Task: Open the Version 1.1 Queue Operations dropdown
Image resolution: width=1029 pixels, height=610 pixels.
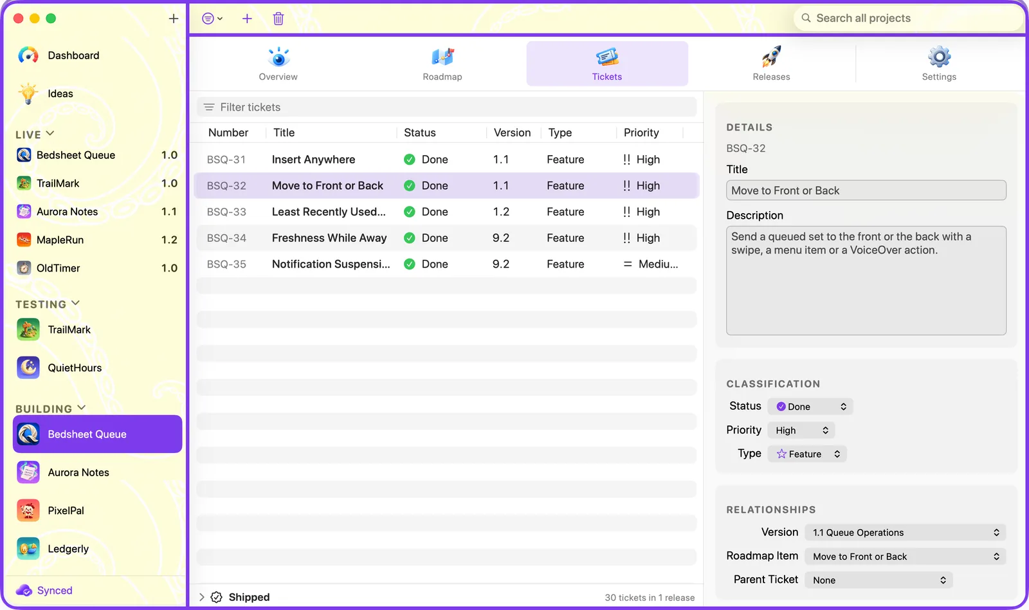Action: pyautogui.click(x=906, y=533)
